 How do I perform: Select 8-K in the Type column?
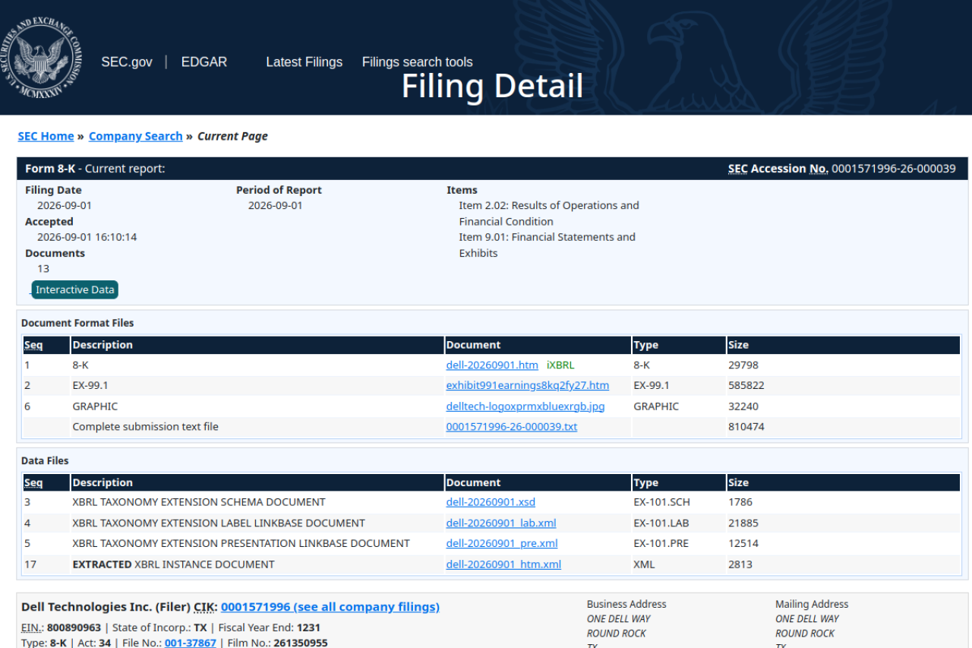[x=642, y=365]
